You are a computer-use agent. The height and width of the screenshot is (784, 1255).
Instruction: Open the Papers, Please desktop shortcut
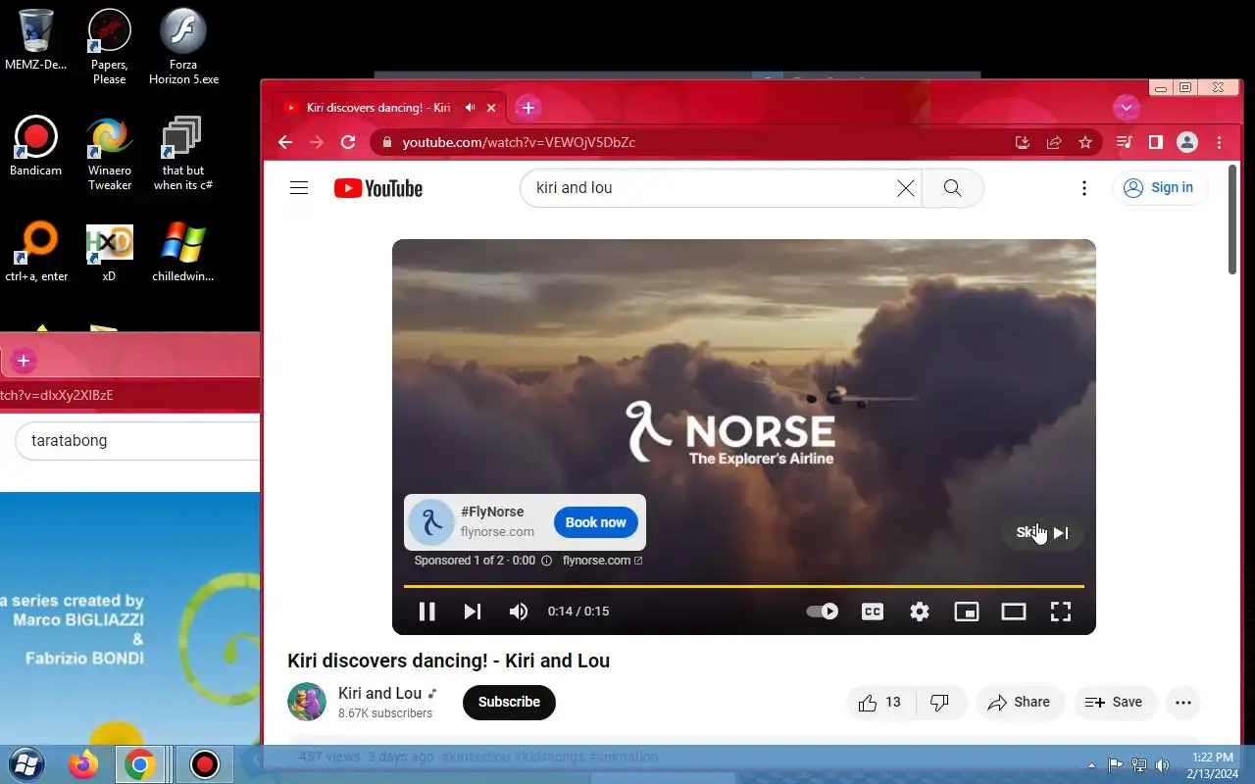pos(109,46)
